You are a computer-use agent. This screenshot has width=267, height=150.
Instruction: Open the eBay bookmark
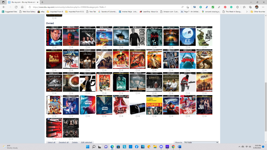[x=41, y=12]
